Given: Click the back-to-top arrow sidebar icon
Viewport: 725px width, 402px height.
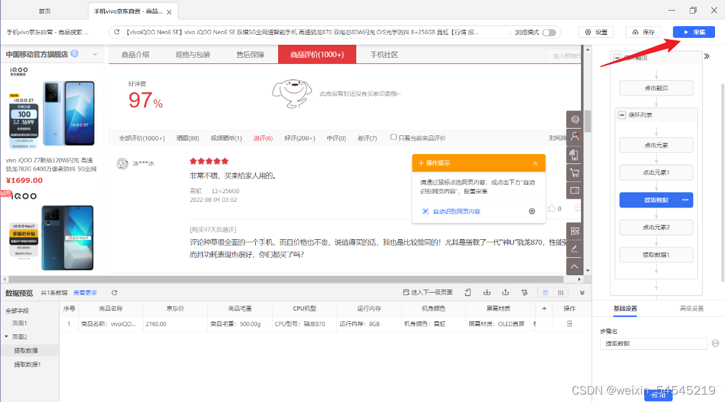Looking at the screenshot, I should pyautogui.click(x=575, y=267).
